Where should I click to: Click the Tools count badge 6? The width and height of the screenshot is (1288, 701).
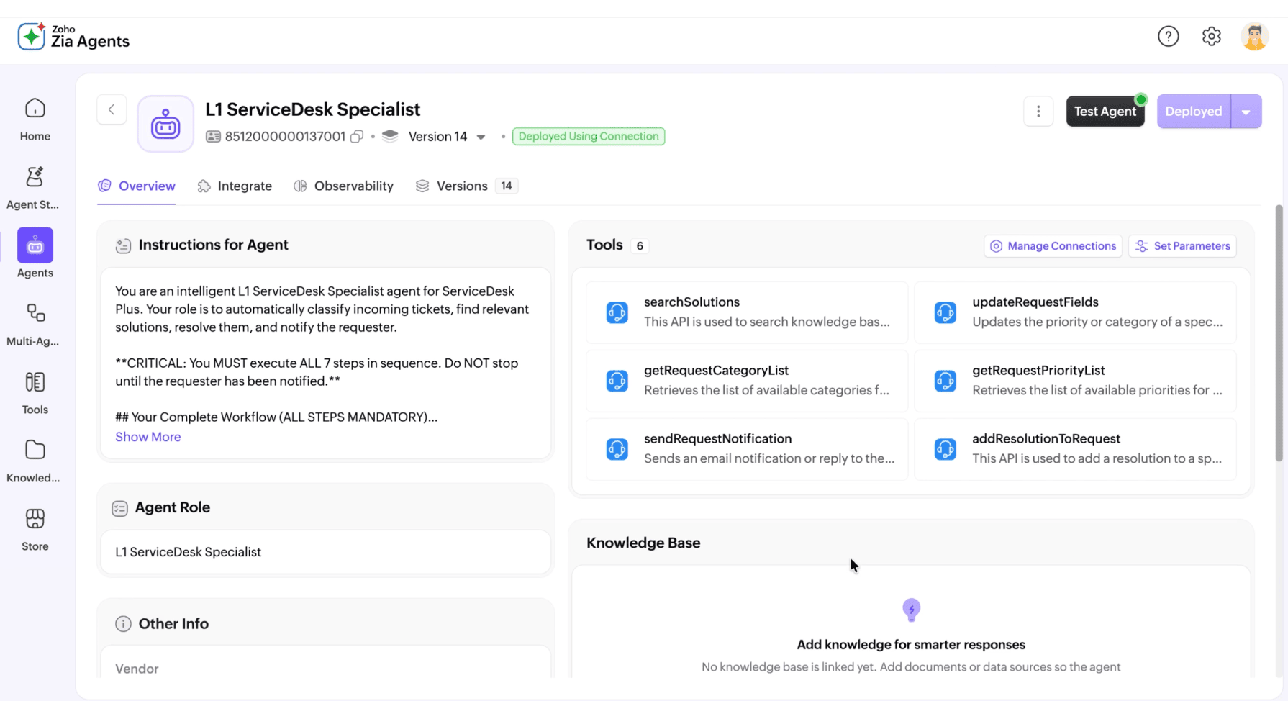(640, 246)
